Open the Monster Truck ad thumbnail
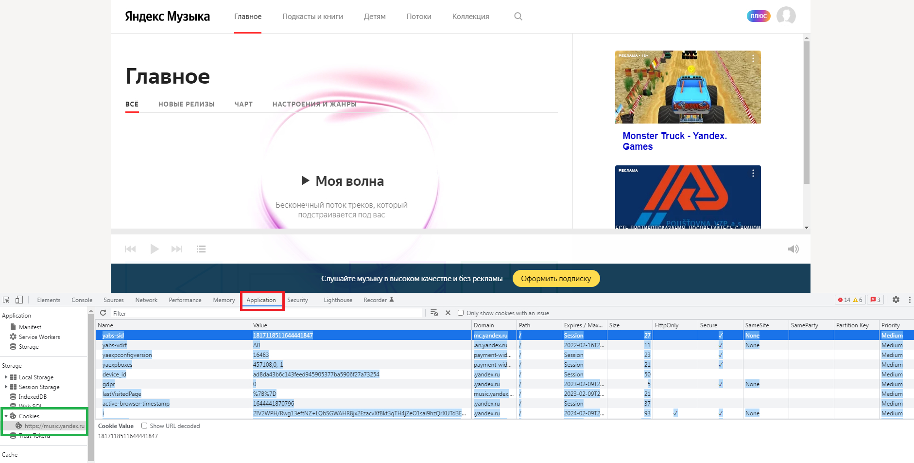 click(x=688, y=87)
